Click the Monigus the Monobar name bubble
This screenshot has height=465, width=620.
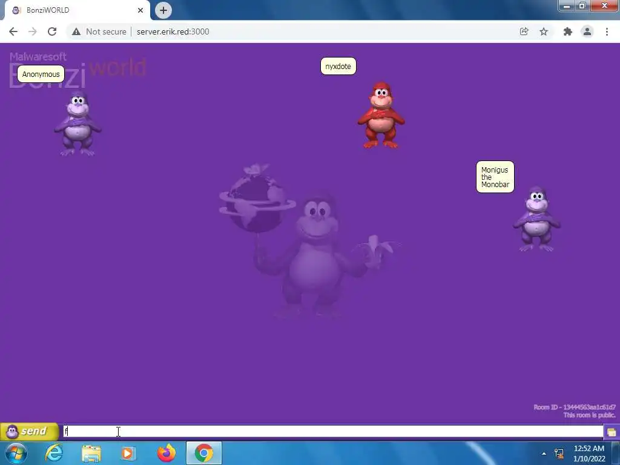(495, 177)
